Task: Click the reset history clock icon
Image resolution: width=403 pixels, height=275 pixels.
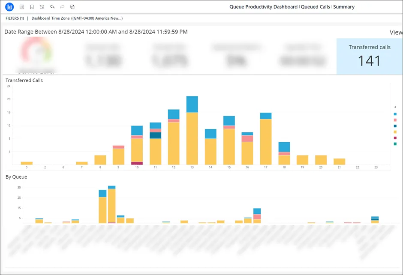Action: coord(42,7)
